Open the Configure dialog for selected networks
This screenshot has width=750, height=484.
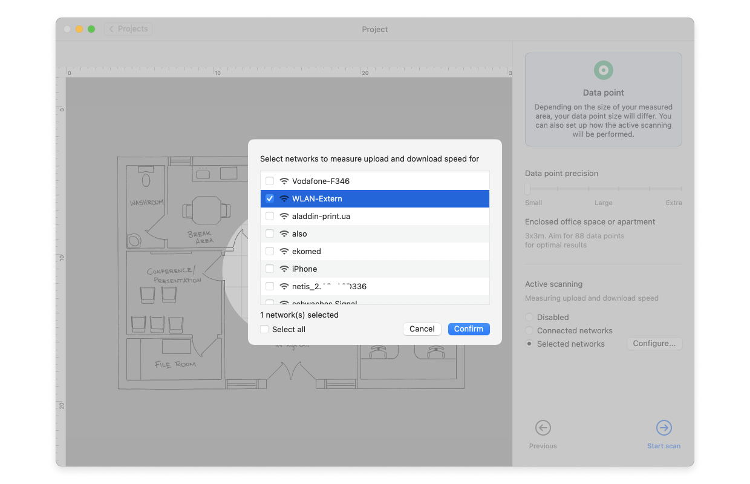click(x=654, y=343)
